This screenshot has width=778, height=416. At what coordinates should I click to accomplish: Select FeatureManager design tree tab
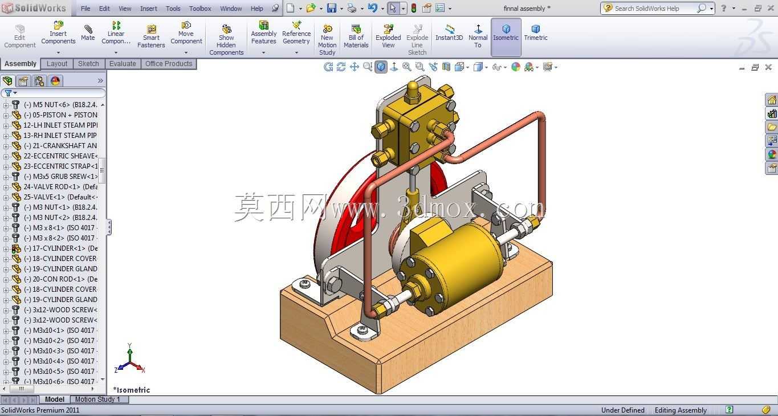(7, 81)
